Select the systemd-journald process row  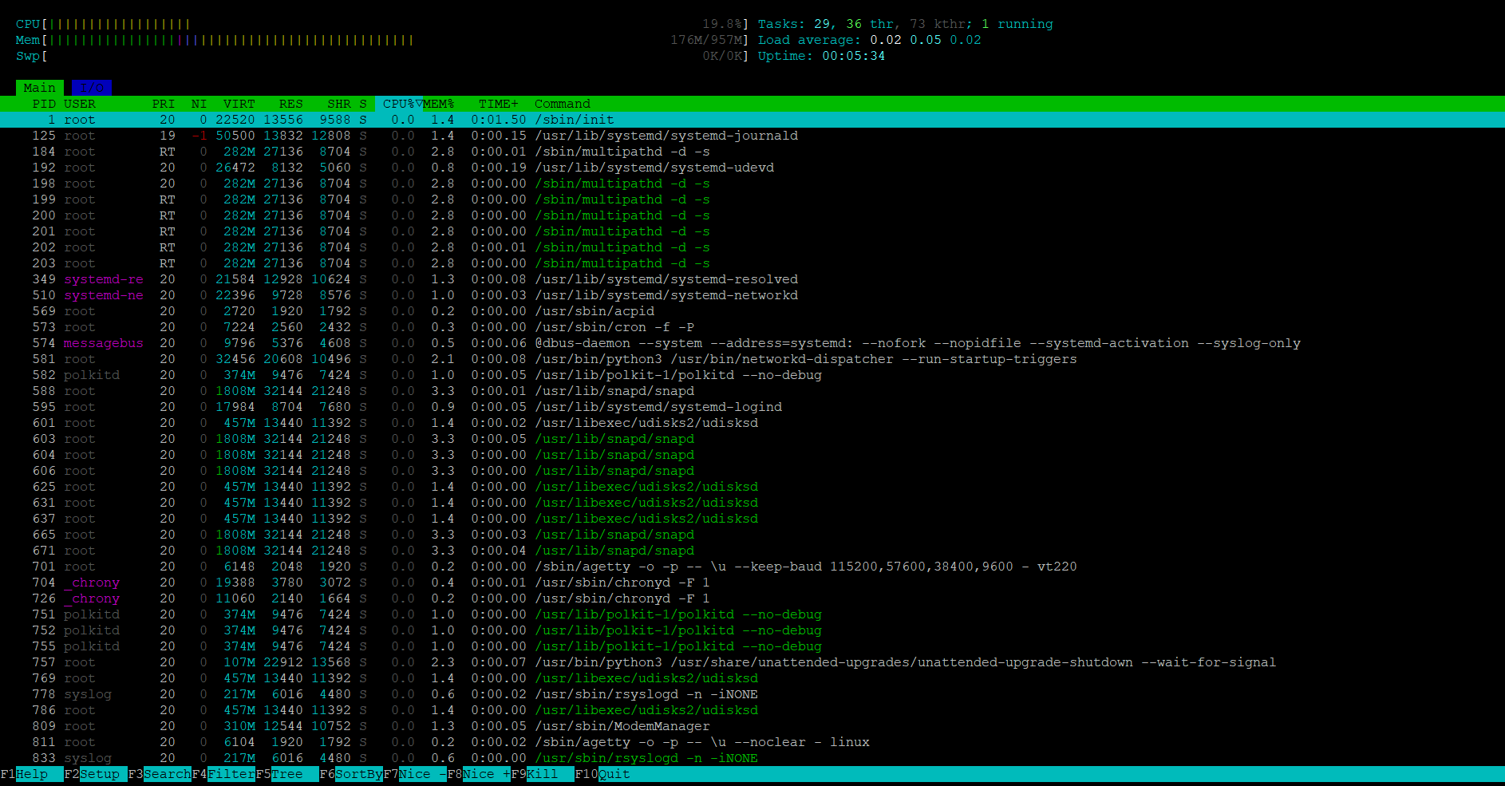(x=319, y=135)
